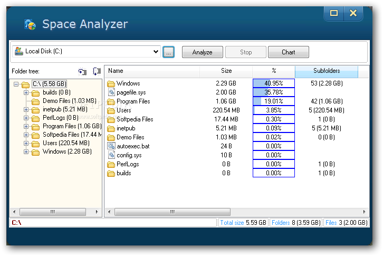Click the autoexec.bat file icon
The height and width of the screenshot is (256, 383).
111,146
